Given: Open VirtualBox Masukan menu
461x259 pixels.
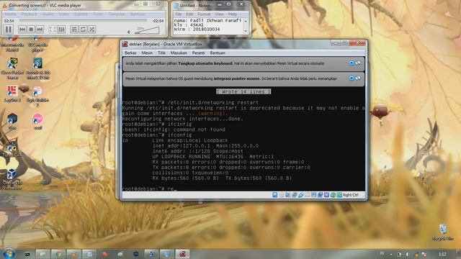Looking at the screenshot, I should coord(179,53).
